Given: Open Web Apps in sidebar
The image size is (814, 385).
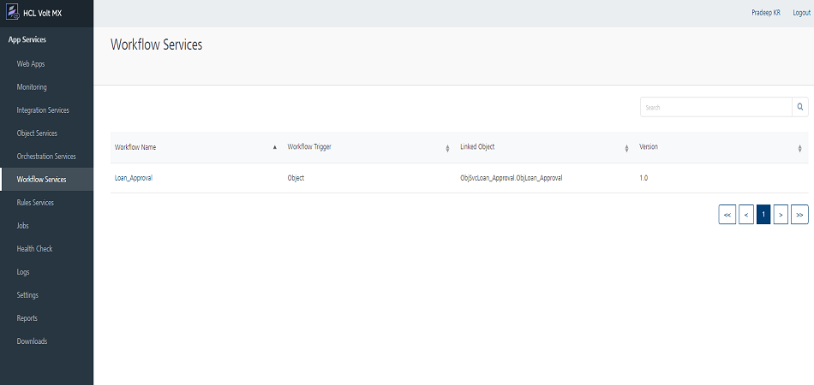Looking at the screenshot, I should pyautogui.click(x=31, y=64).
